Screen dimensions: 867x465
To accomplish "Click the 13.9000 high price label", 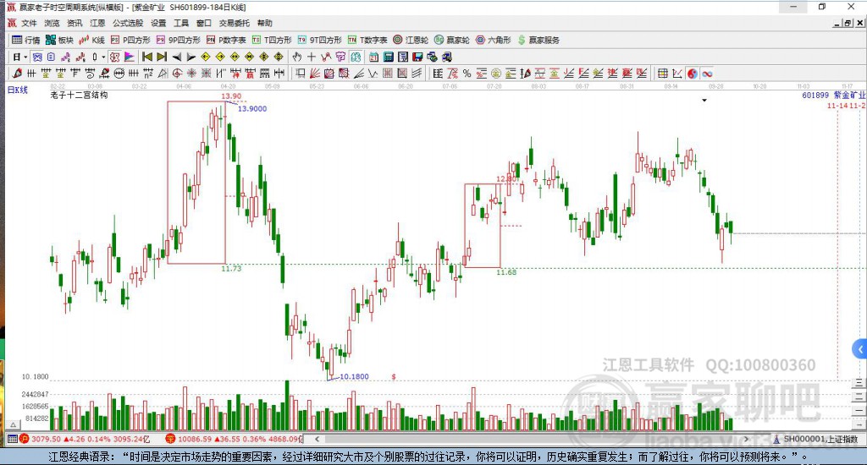I will point(252,109).
